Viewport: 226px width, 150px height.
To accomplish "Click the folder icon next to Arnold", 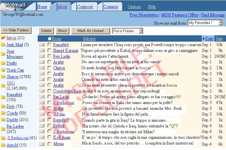I will (3, 145).
